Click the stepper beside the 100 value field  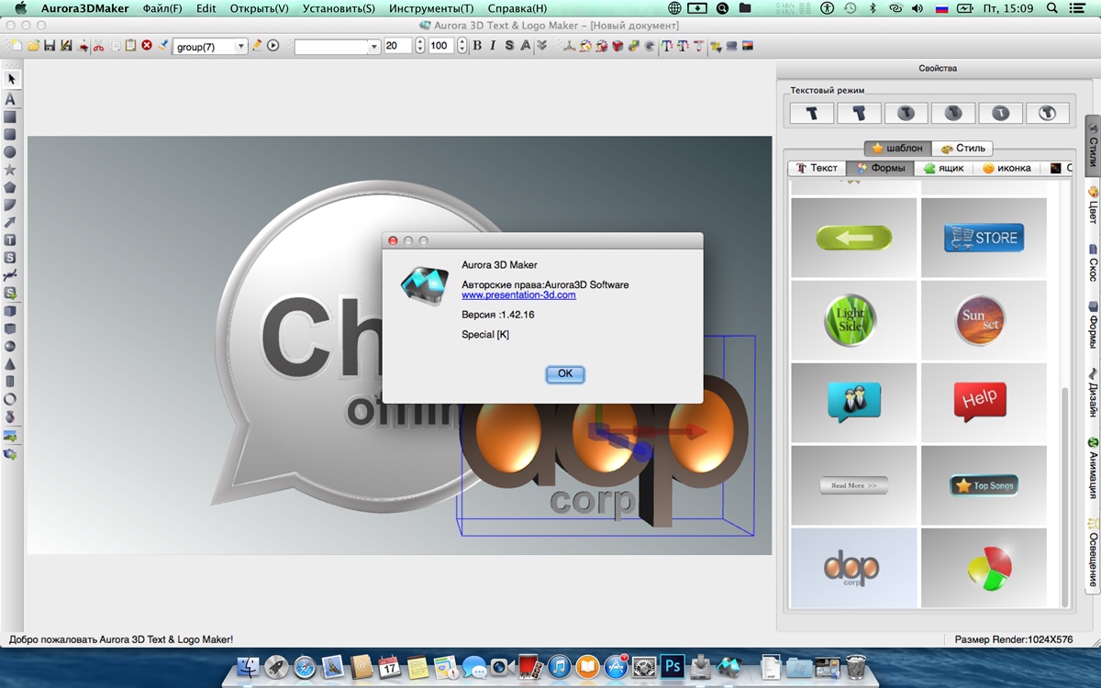462,46
